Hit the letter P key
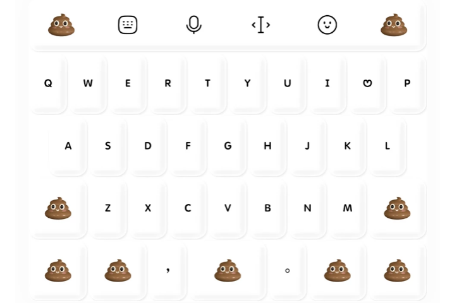 click(407, 83)
